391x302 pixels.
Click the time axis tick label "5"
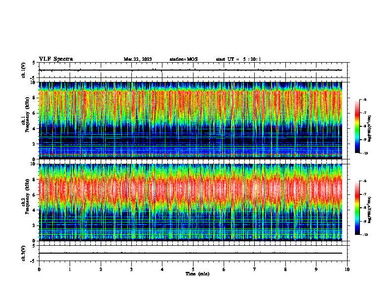coord(193,269)
